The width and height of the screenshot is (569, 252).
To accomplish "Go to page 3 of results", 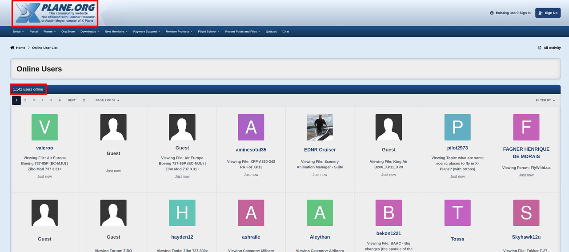I will tap(34, 100).
